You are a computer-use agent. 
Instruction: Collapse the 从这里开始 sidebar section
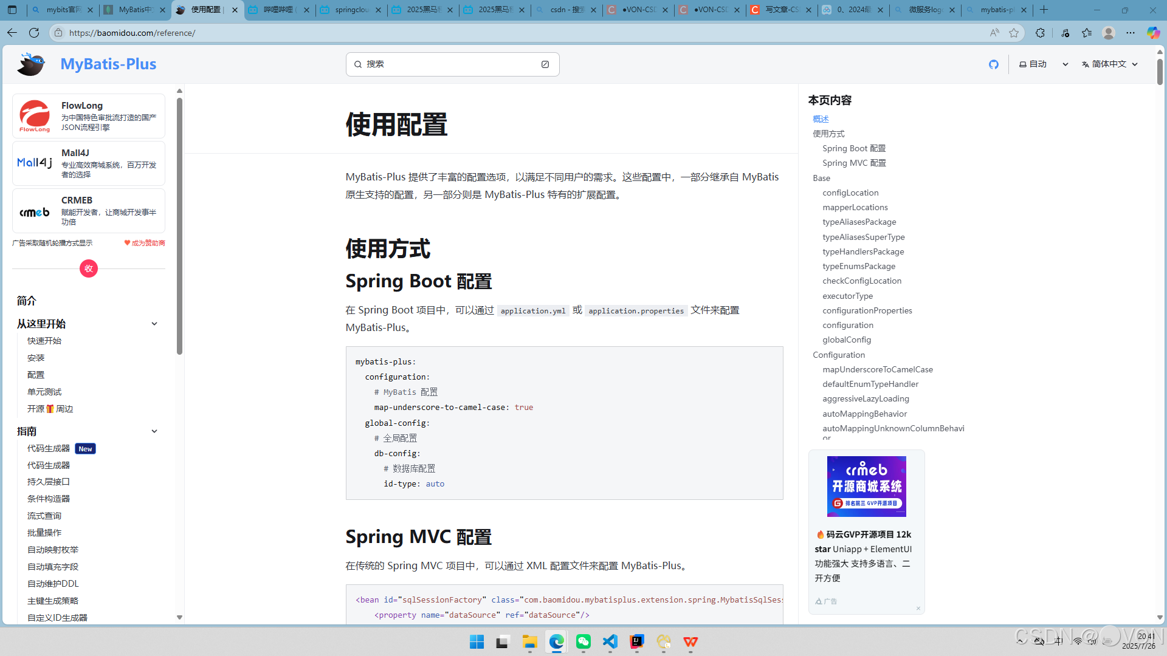(154, 324)
